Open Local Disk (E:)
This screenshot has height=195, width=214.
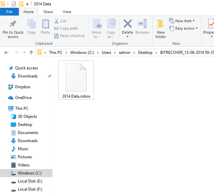(30, 181)
